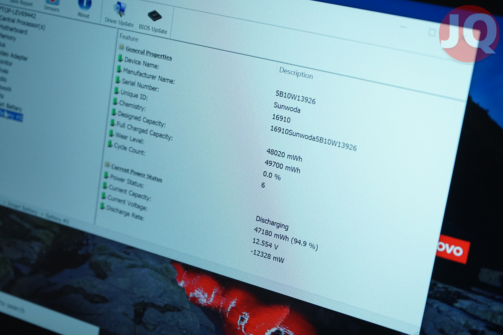The height and width of the screenshot is (335, 503).
Task: Click power status value Discharging
Action: 272,222
